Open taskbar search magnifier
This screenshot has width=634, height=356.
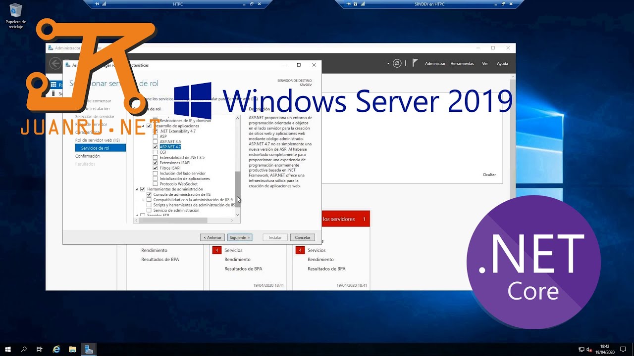pos(24,350)
